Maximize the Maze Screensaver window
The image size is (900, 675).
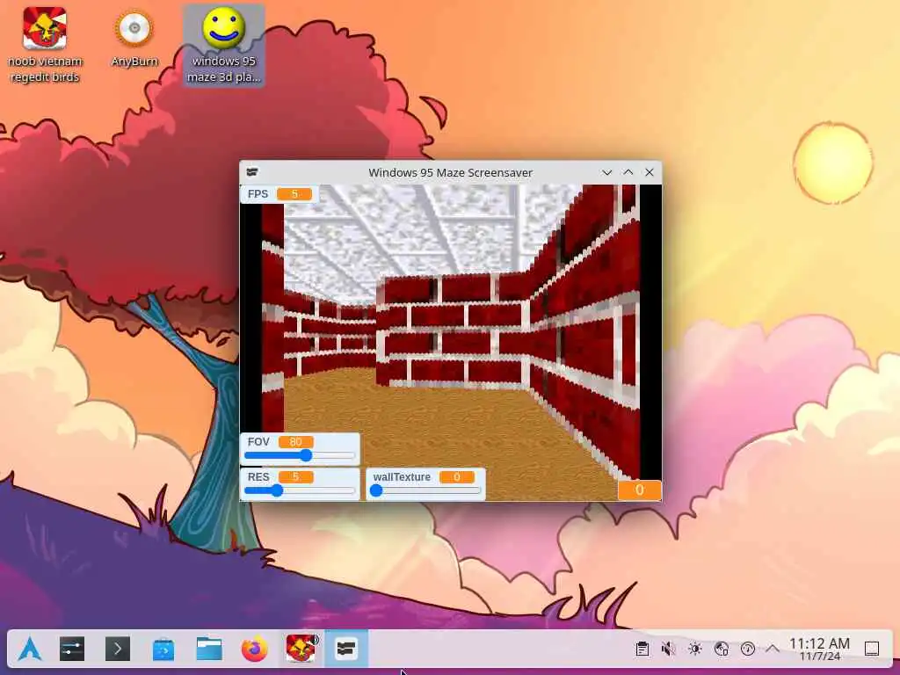tap(628, 173)
